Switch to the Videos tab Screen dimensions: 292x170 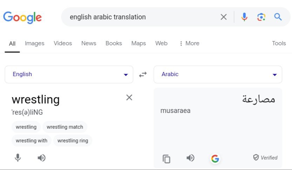click(x=63, y=43)
